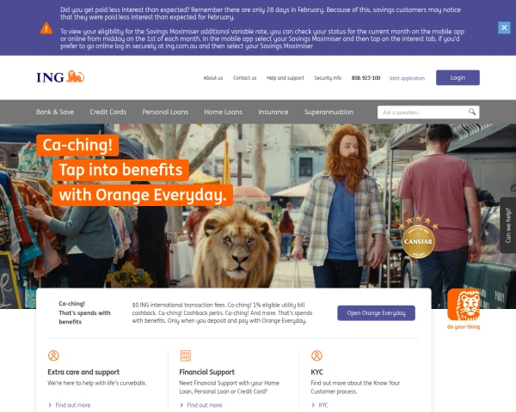The height and width of the screenshot is (412, 516).
Task: Dismiss the purple alert banner
Action: point(504,27)
